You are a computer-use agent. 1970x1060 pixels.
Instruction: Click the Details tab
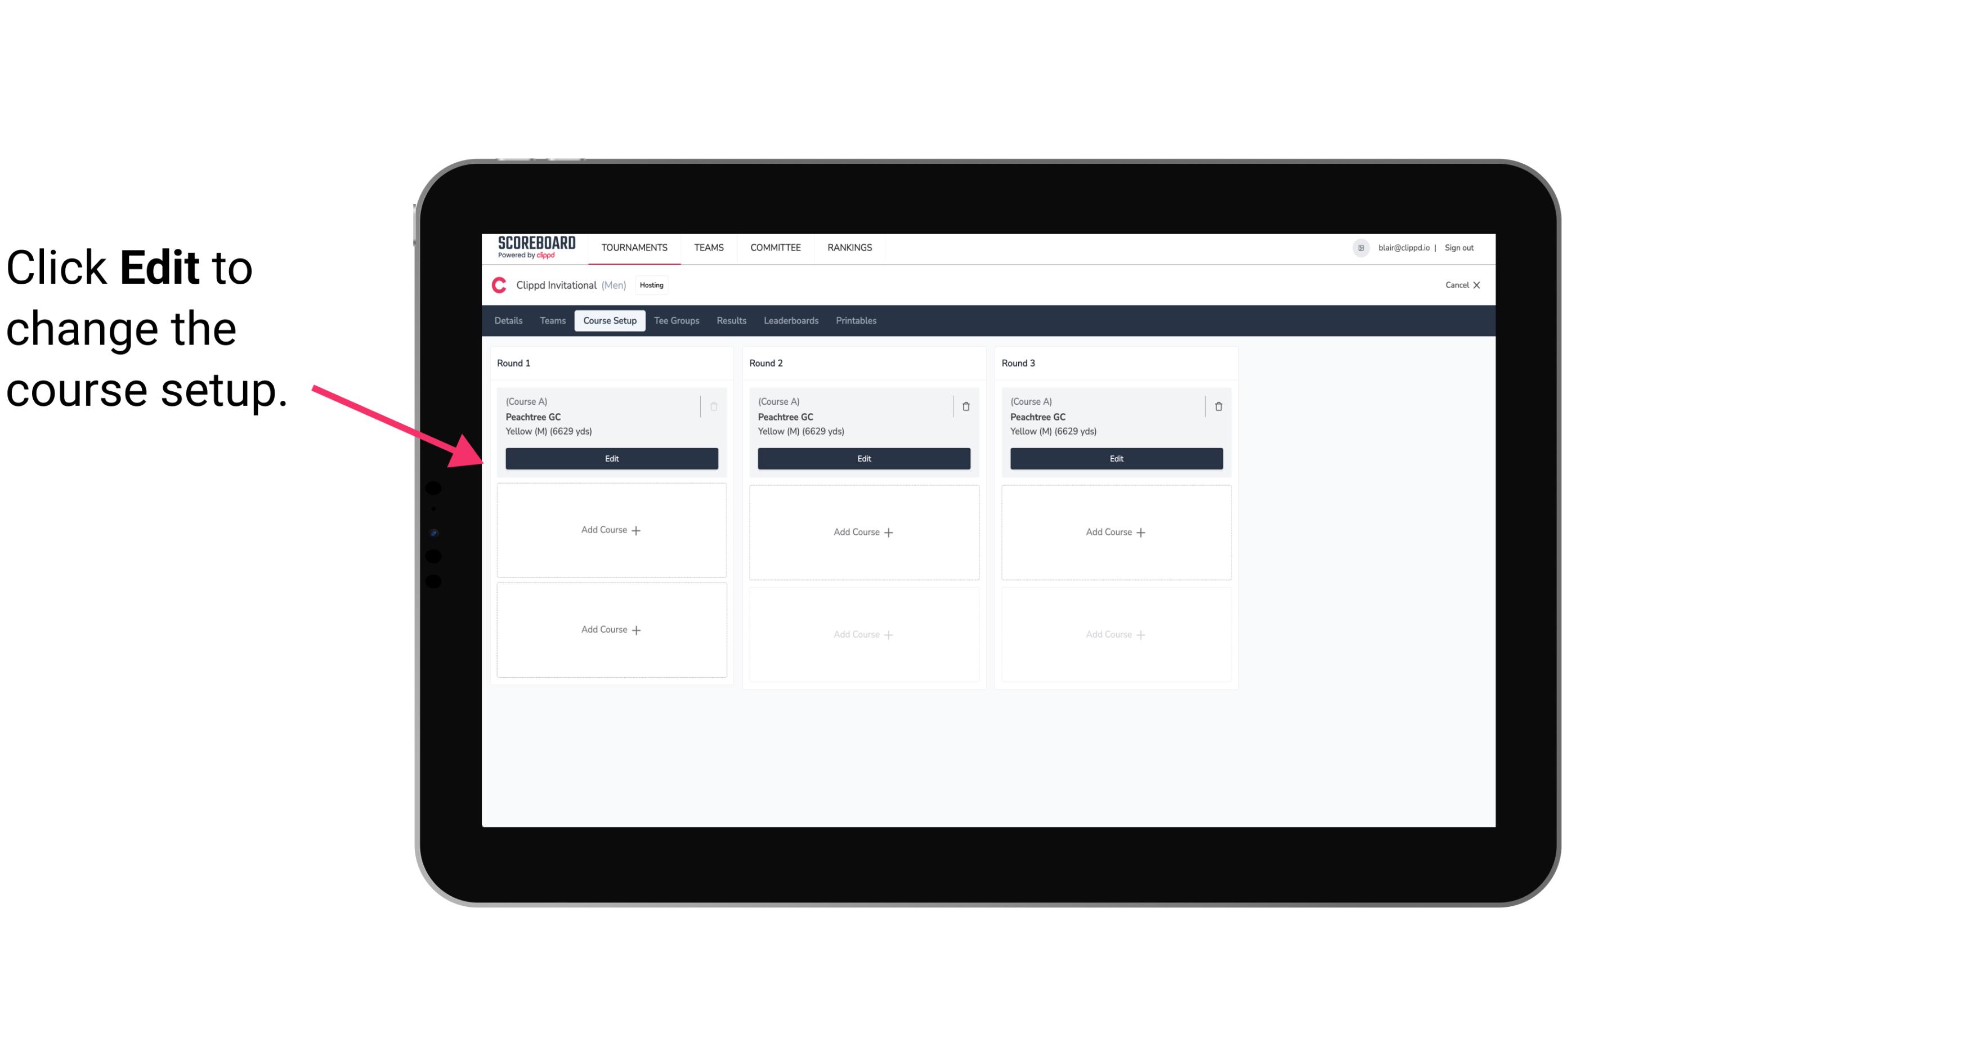[x=510, y=320]
